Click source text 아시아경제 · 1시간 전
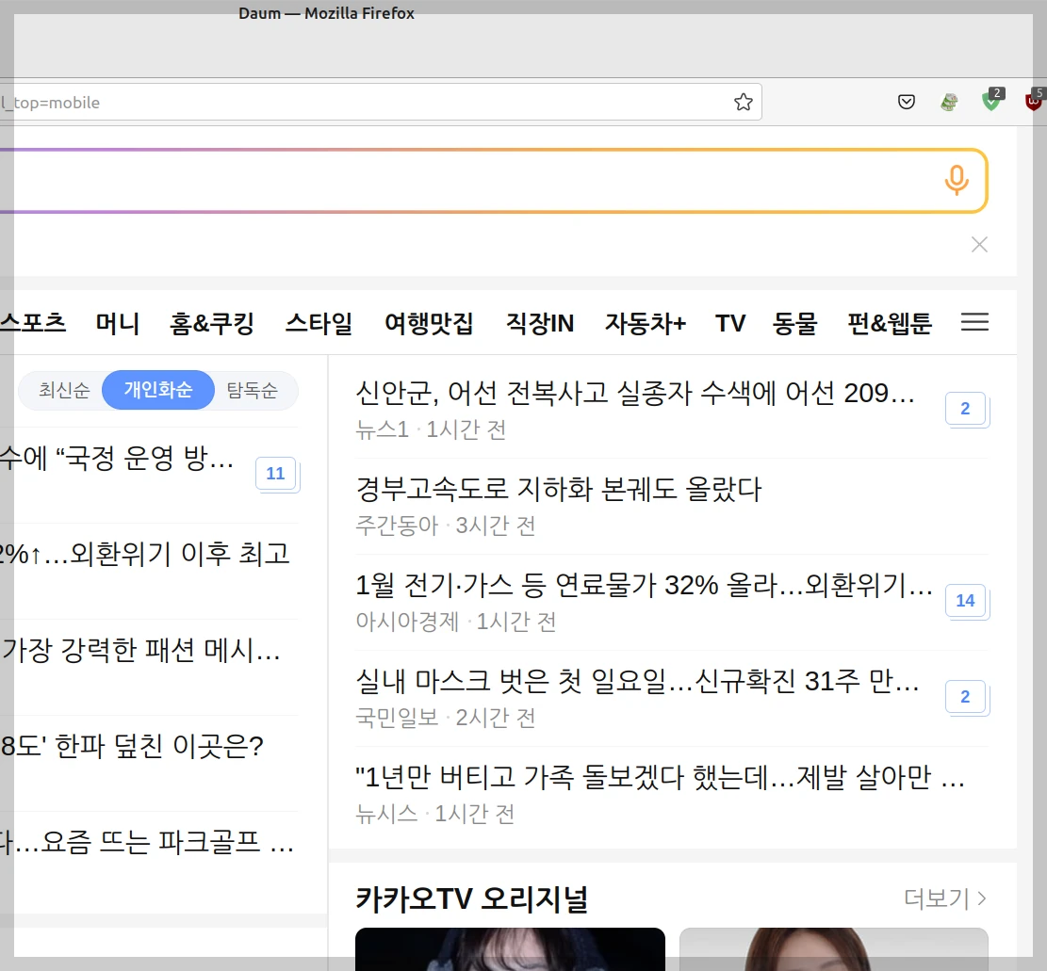This screenshot has width=1047, height=971. (x=456, y=622)
